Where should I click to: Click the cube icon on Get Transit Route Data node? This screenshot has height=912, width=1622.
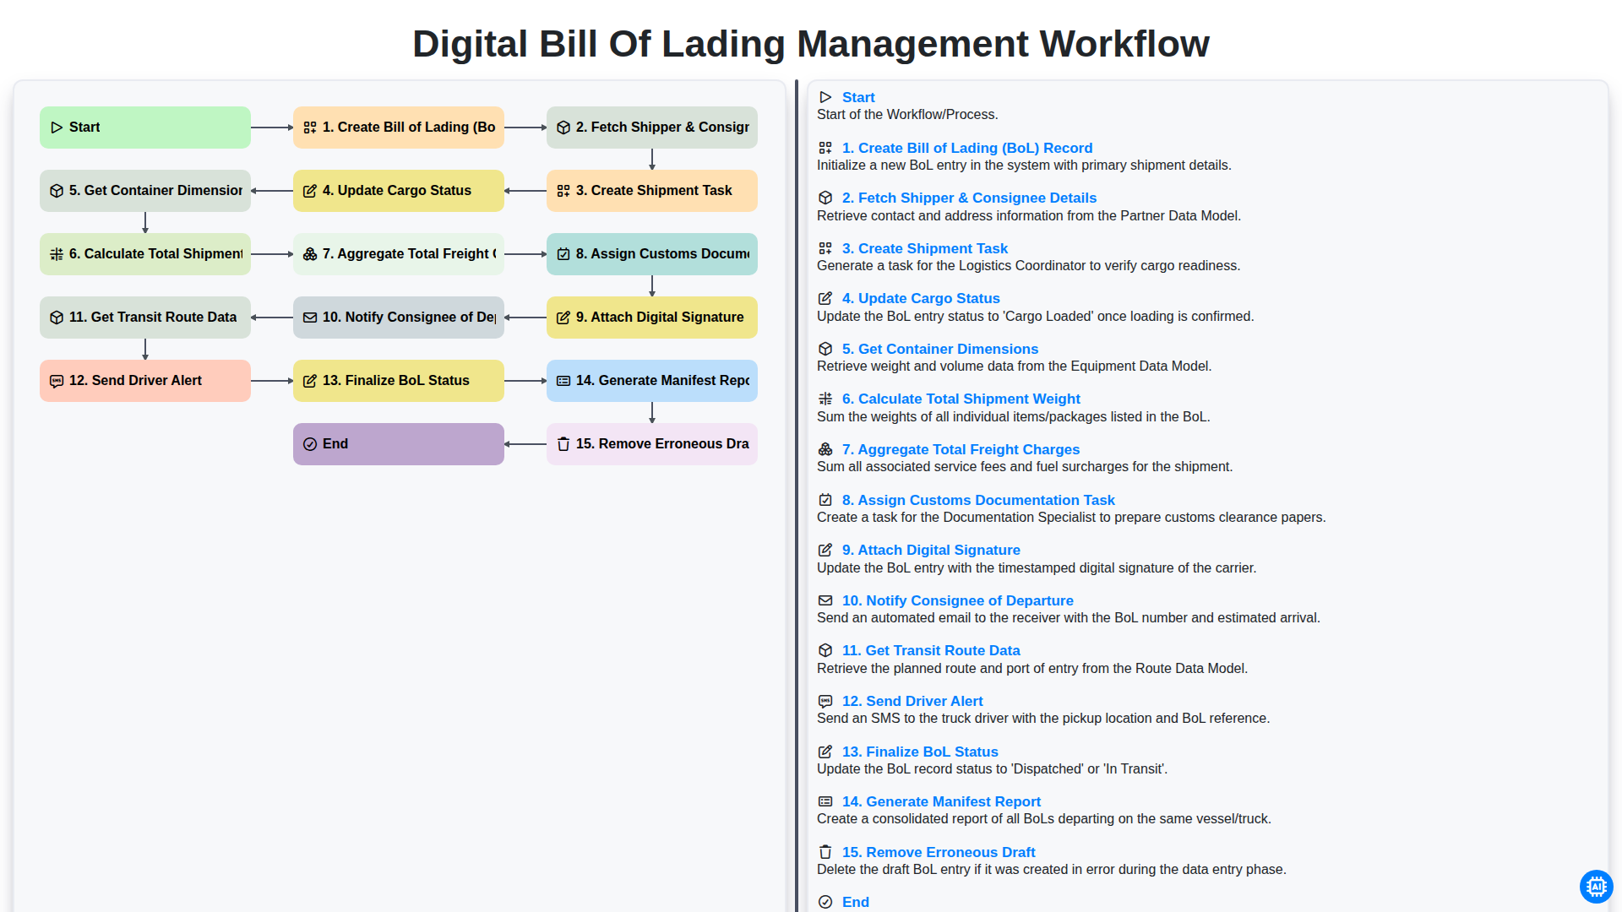tap(57, 318)
